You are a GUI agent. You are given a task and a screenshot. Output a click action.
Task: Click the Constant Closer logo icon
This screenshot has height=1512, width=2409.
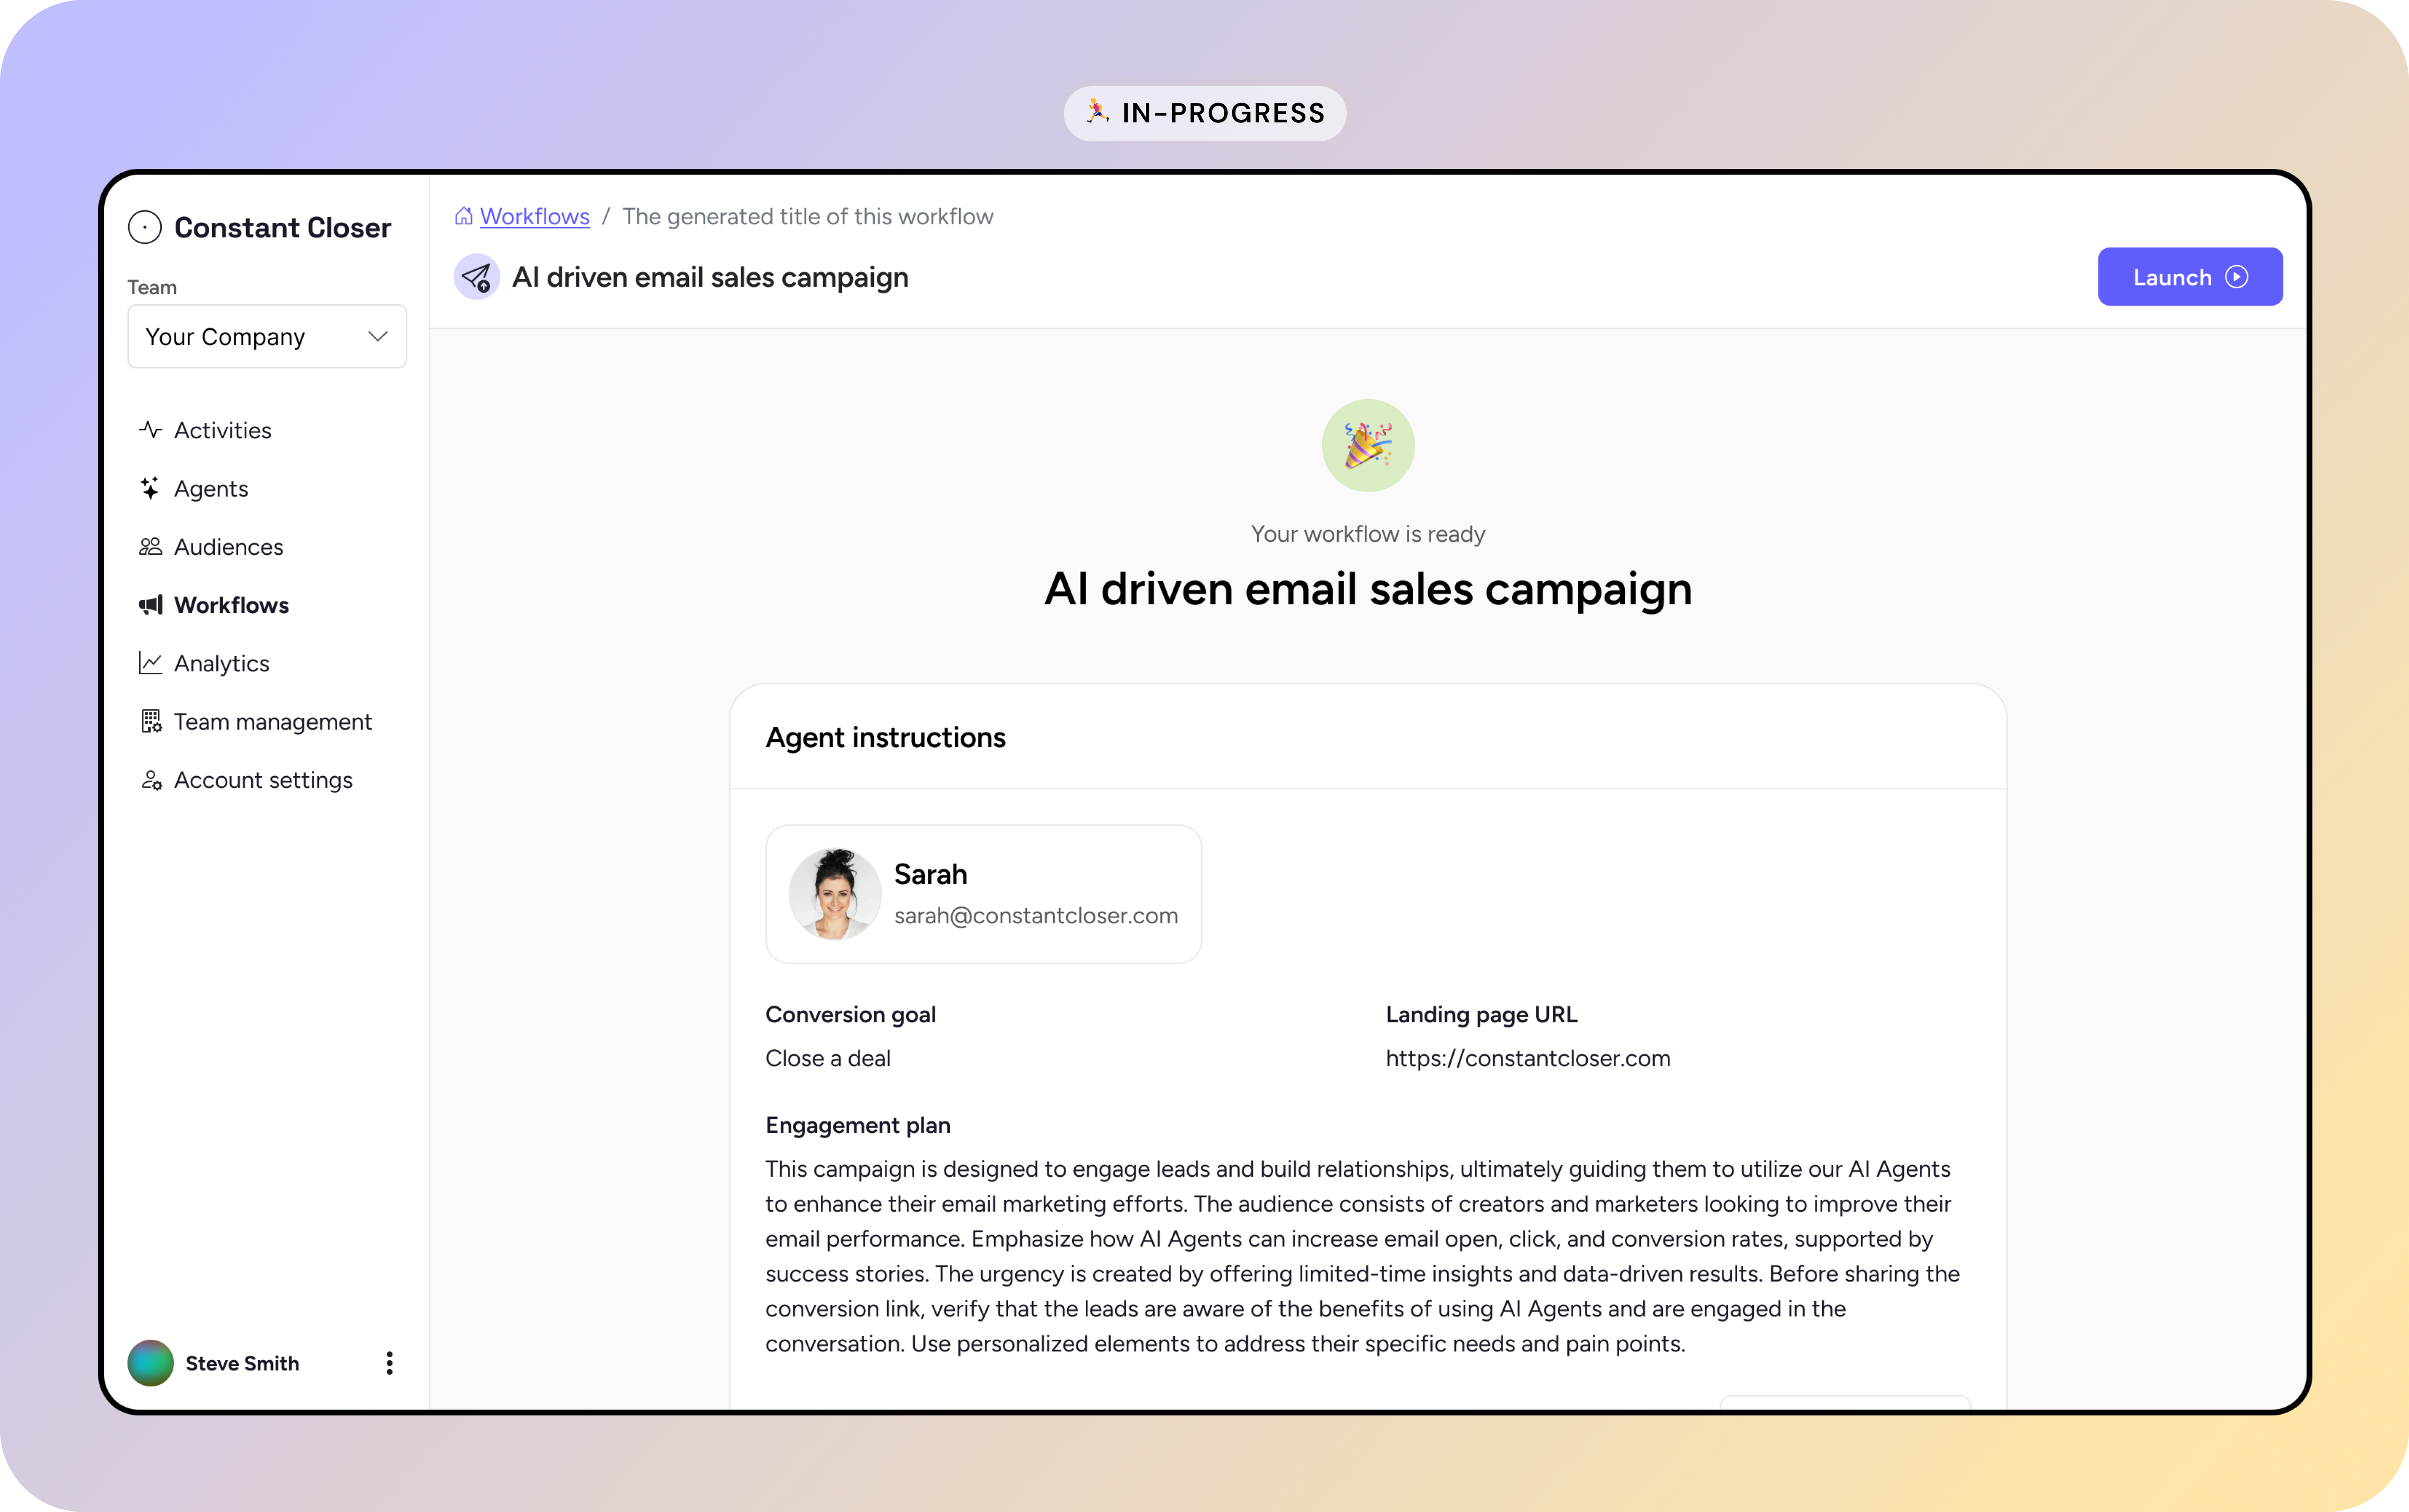point(145,228)
